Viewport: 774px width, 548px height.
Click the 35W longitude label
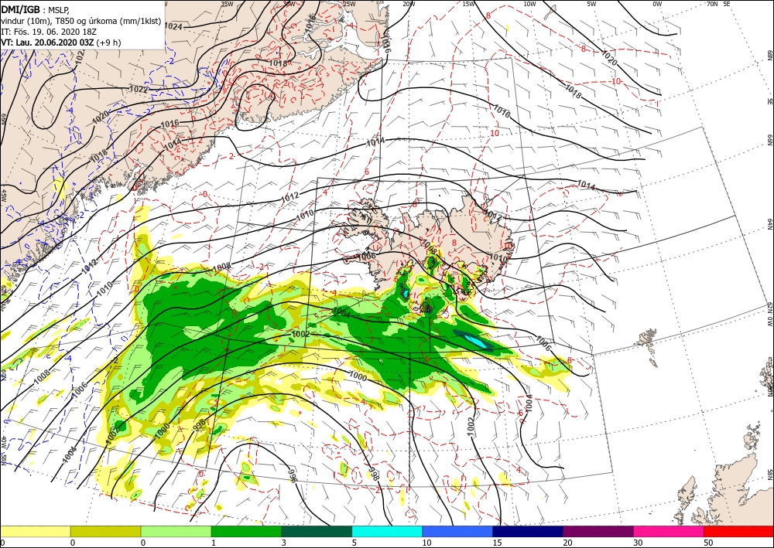(x=227, y=4)
